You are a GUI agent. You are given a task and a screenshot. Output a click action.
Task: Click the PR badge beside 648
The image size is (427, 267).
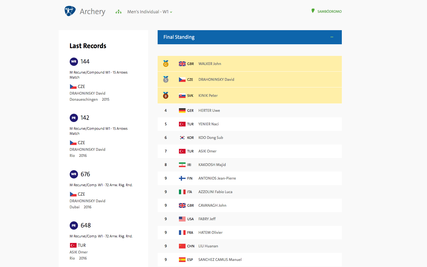click(x=74, y=225)
